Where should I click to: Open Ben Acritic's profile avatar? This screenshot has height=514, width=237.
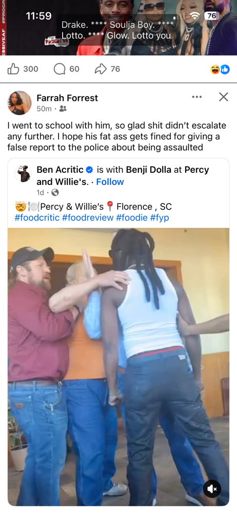[x=23, y=174]
